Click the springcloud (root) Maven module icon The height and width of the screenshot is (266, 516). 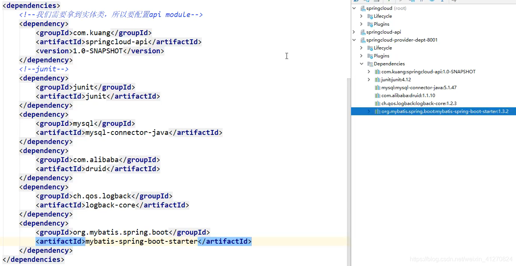363,8
